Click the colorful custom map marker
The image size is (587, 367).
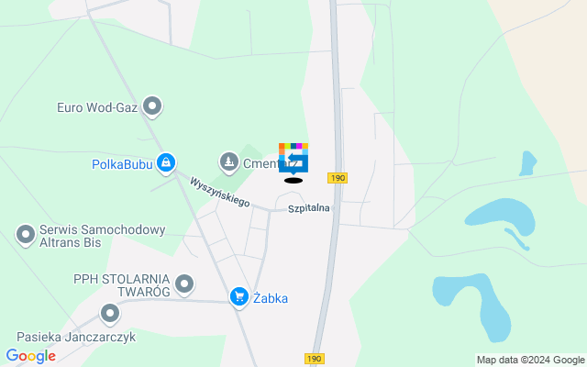[x=293, y=159]
